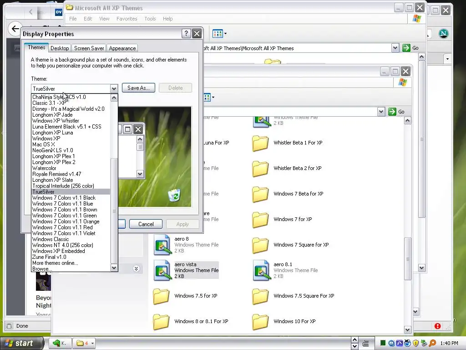Choose the Mac OS X theme
This screenshot has height=350, width=466.
click(x=71, y=144)
